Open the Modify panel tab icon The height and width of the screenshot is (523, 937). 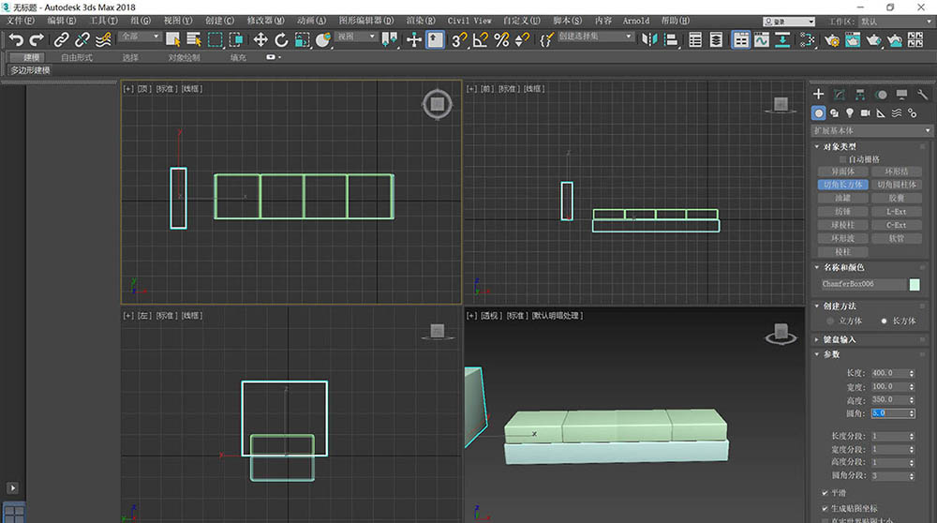(x=839, y=95)
